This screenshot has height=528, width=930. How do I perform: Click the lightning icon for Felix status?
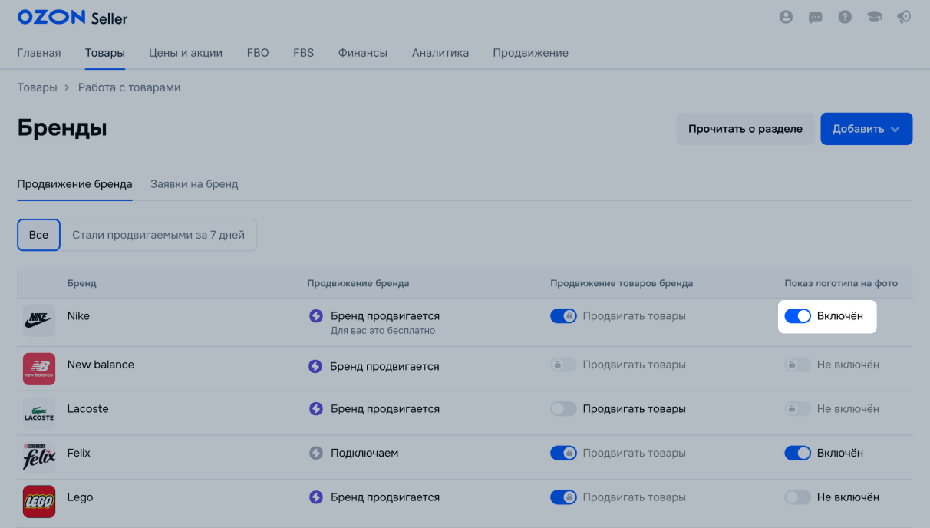[315, 453]
